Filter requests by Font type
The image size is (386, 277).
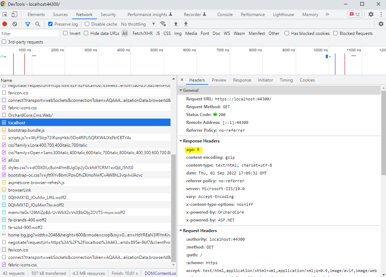[x=205, y=33]
